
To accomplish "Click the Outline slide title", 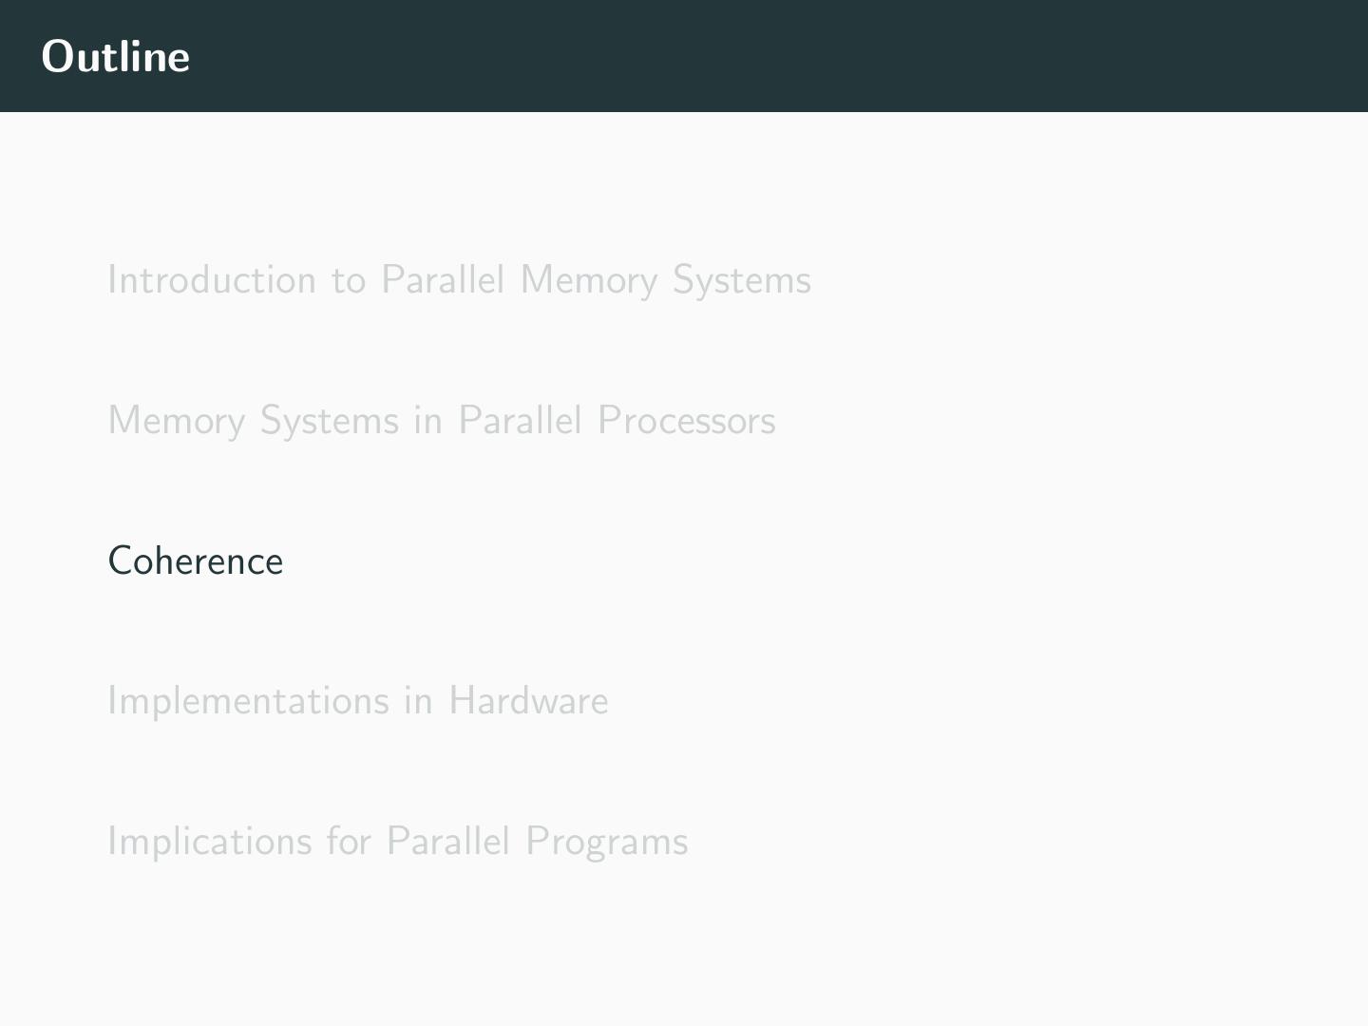I will coord(116,57).
